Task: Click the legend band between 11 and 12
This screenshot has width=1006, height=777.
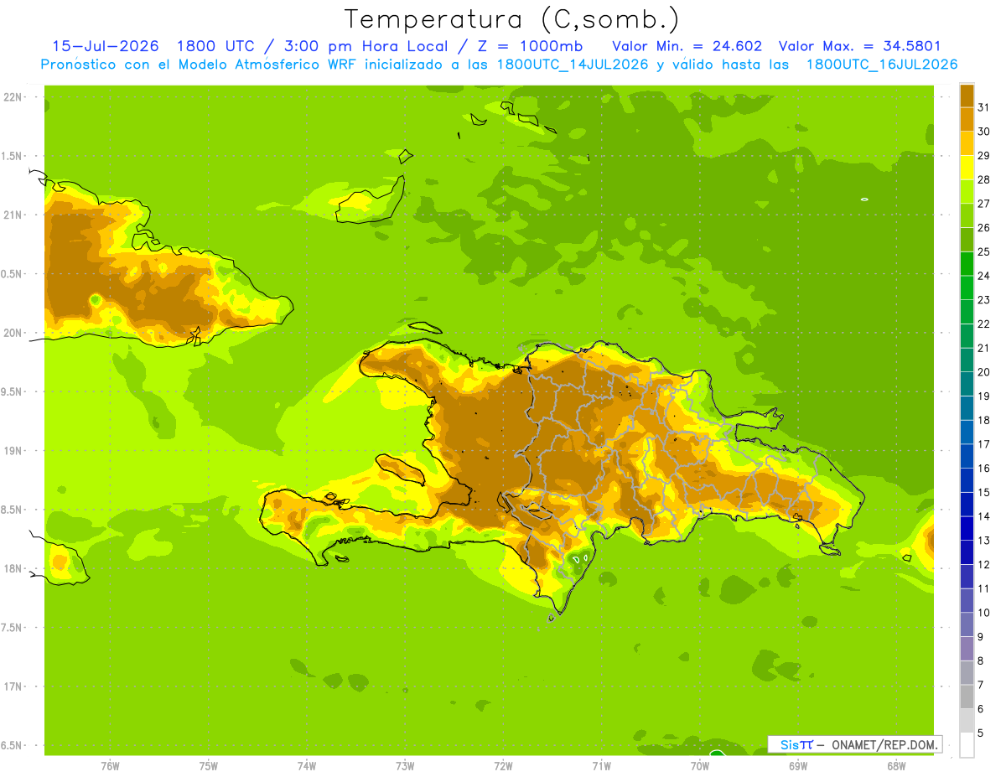Action: point(967,576)
